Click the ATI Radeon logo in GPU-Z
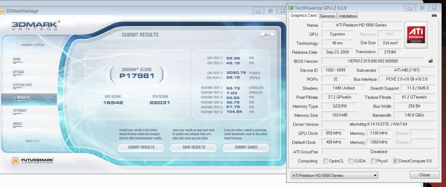The height and width of the screenshot is (187, 446). pyautogui.click(x=416, y=35)
